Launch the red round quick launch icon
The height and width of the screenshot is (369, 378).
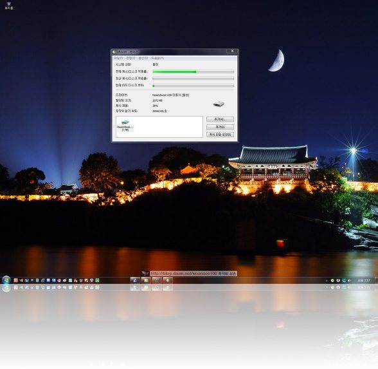[59, 280]
